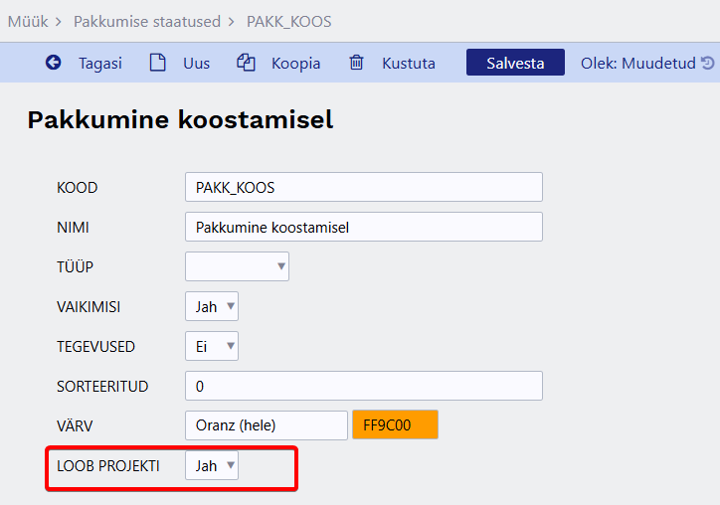Viewport: 720px width, 505px height.
Task: Click the VÄRV color name field
Action: tap(266, 425)
